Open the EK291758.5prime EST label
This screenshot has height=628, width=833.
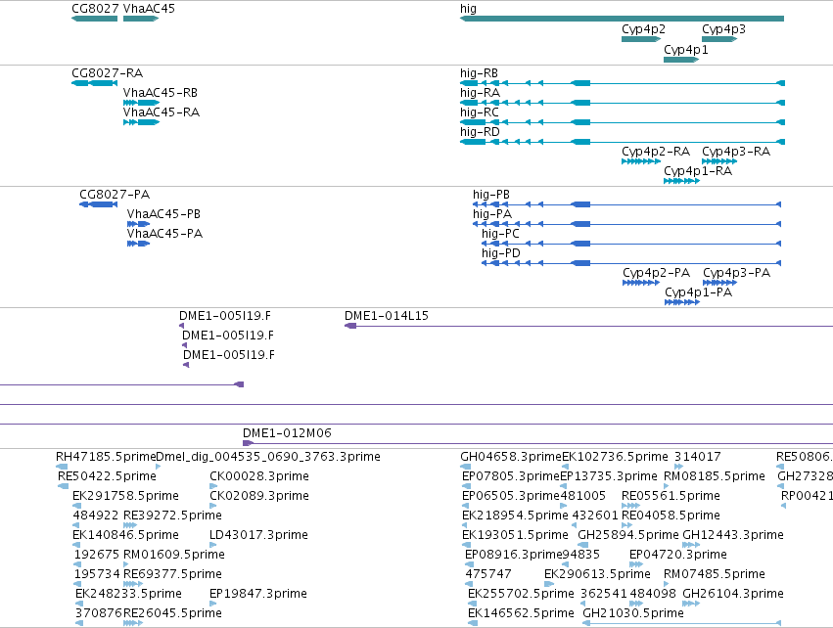coord(126,496)
